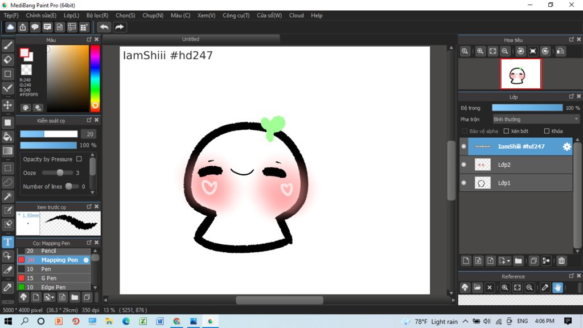
Task: Select the Edge Pen brush
Action: (54, 287)
